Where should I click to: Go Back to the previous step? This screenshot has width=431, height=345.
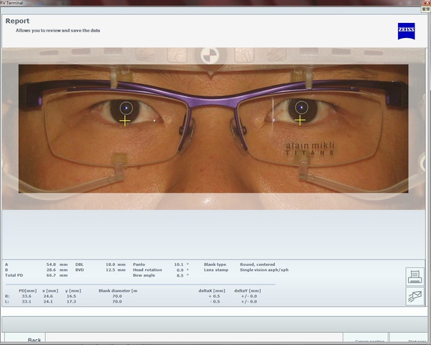click(x=24, y=339)
